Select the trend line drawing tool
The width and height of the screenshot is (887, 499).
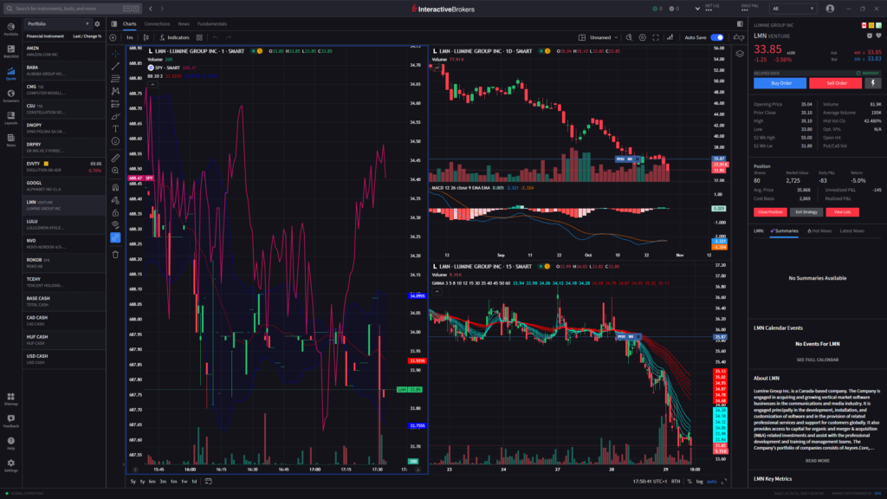click(x=115, y=66)
